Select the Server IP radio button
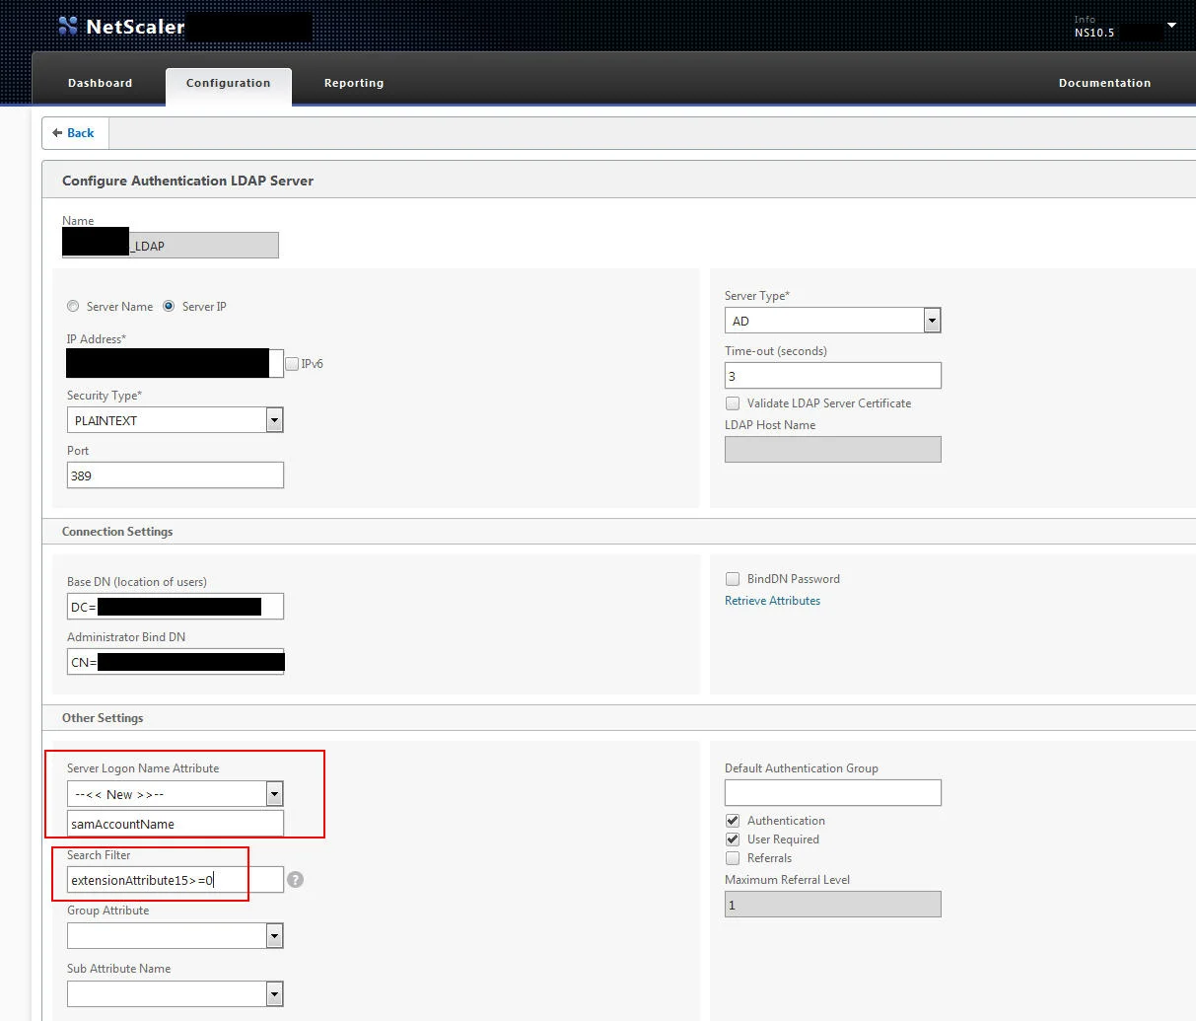1196x1021 pixels. point(169,306)
